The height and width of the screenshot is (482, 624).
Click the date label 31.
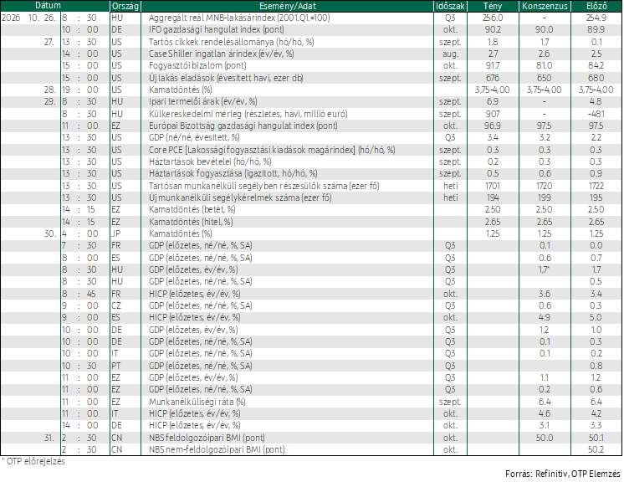pos(49,438)
